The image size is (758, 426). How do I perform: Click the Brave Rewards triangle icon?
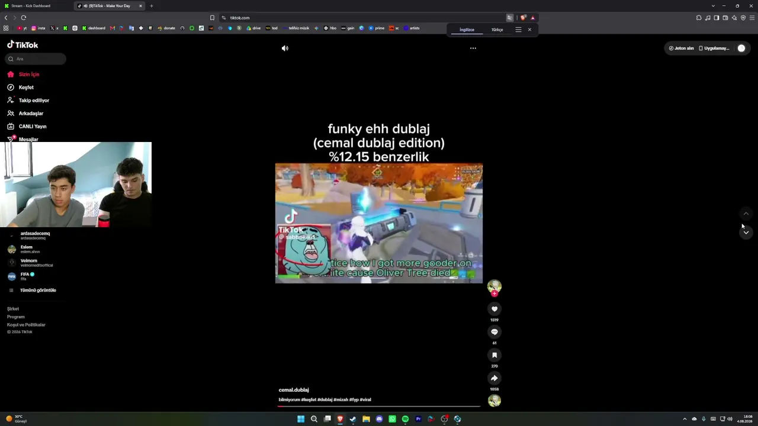click(x=532, y=18)
